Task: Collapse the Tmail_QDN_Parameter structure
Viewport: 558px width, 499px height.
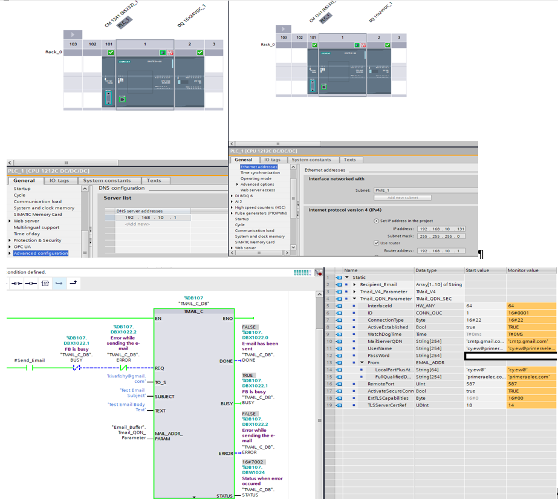Action: (x=355, y=299)
